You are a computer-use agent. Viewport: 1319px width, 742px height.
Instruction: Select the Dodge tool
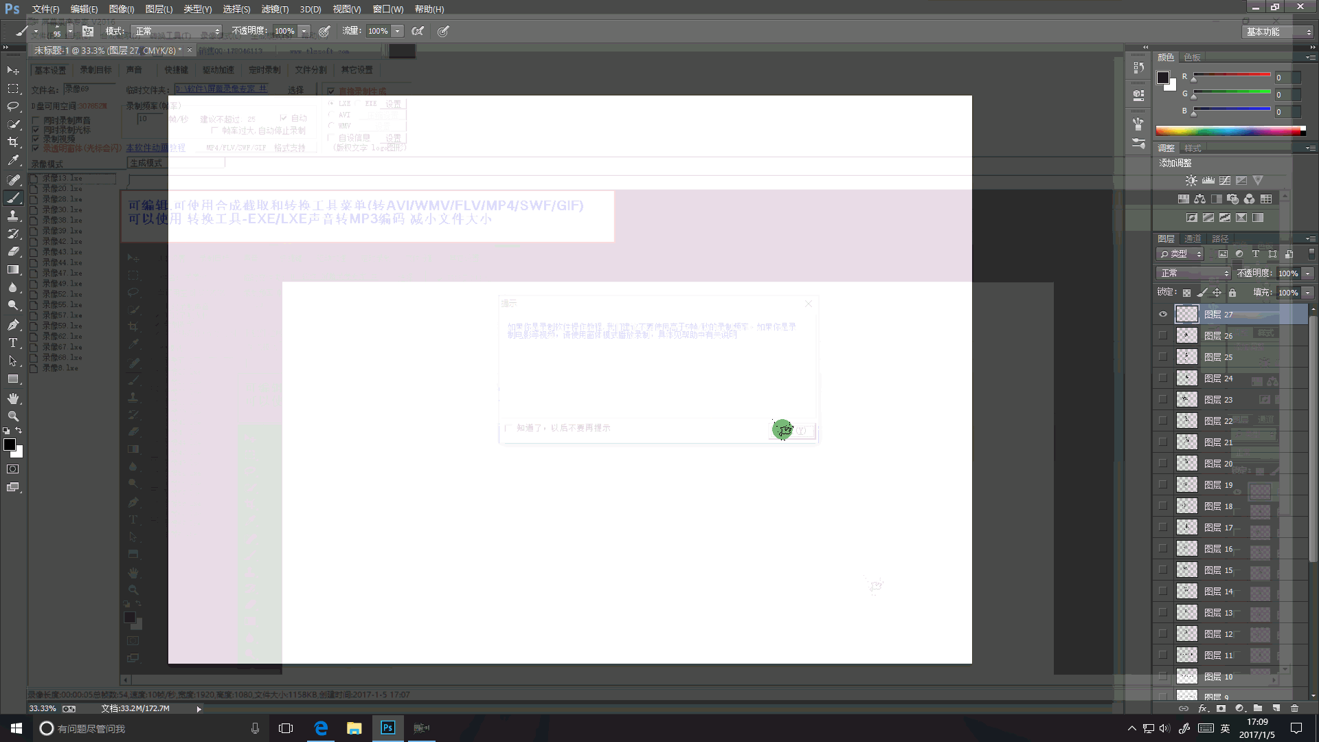(x=13, y=305)
